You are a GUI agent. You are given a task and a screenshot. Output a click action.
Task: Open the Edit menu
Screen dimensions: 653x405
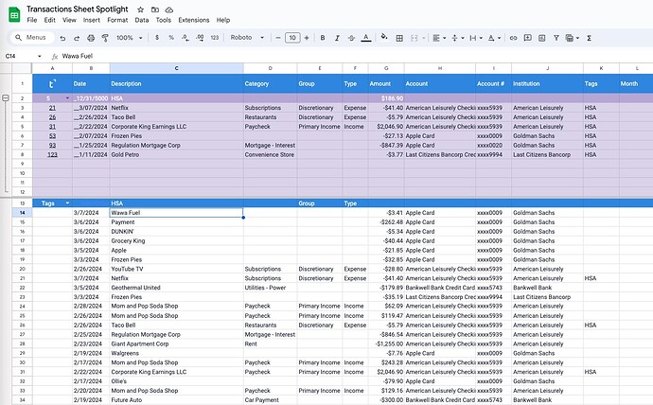point(49,20)
